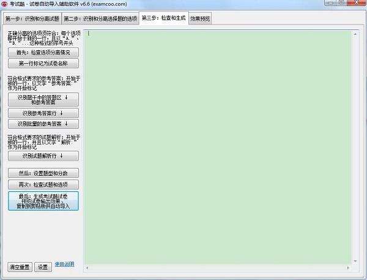Click the 清空重置 button
Screen dimensions: 367x280
click(x=20, y=267)
